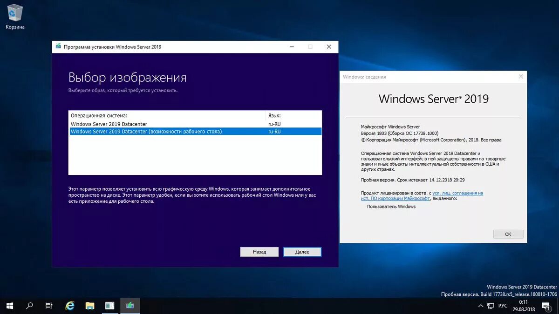Close the Windows: сведения dialog
559x314 pixels.
(520, 77)
